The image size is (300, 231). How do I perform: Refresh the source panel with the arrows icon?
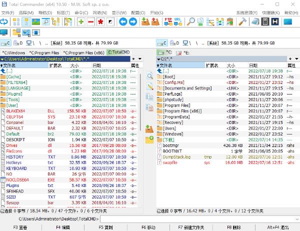4,21
